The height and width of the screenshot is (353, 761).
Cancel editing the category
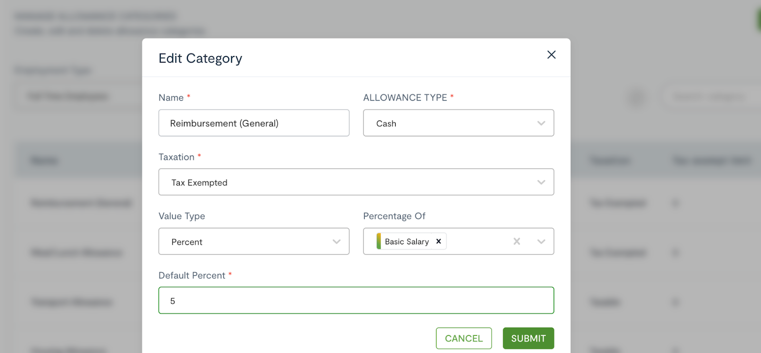pos(464,338)
